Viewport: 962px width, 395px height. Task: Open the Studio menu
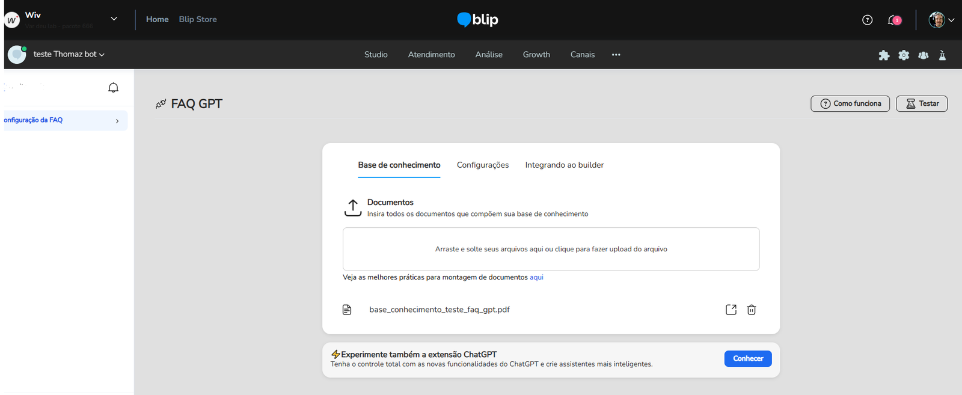point(376,55)
